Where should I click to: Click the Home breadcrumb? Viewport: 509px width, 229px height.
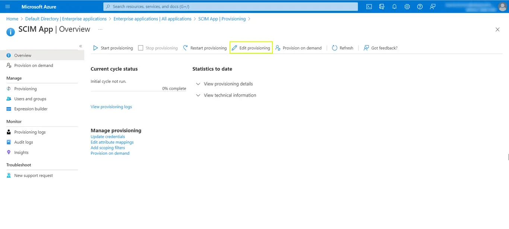tap(12, 19)
